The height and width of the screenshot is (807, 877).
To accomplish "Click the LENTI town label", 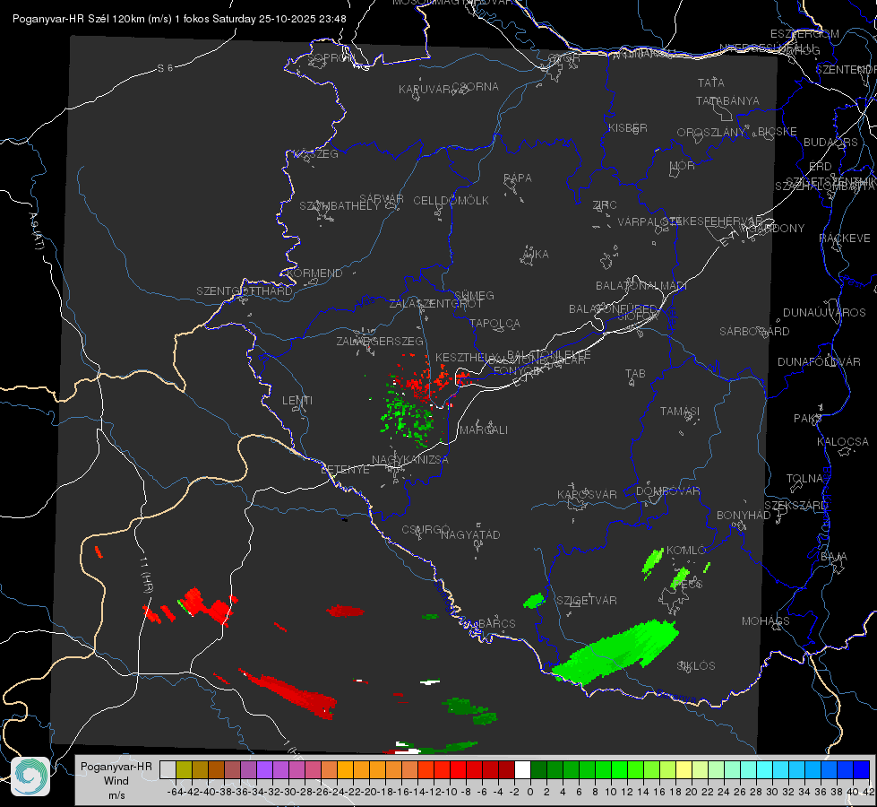I will click(297, 401).
